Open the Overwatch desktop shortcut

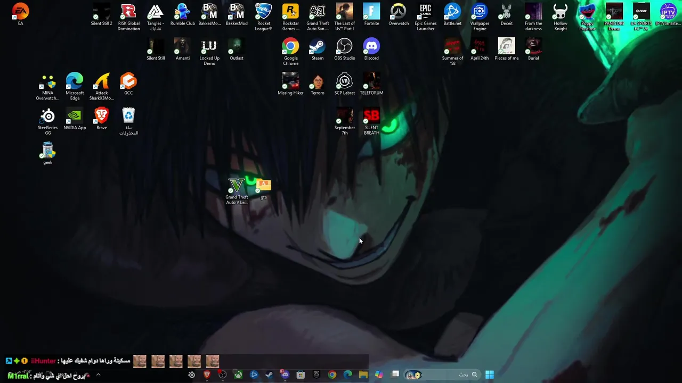pyautogui.click(x=398, y=14)
